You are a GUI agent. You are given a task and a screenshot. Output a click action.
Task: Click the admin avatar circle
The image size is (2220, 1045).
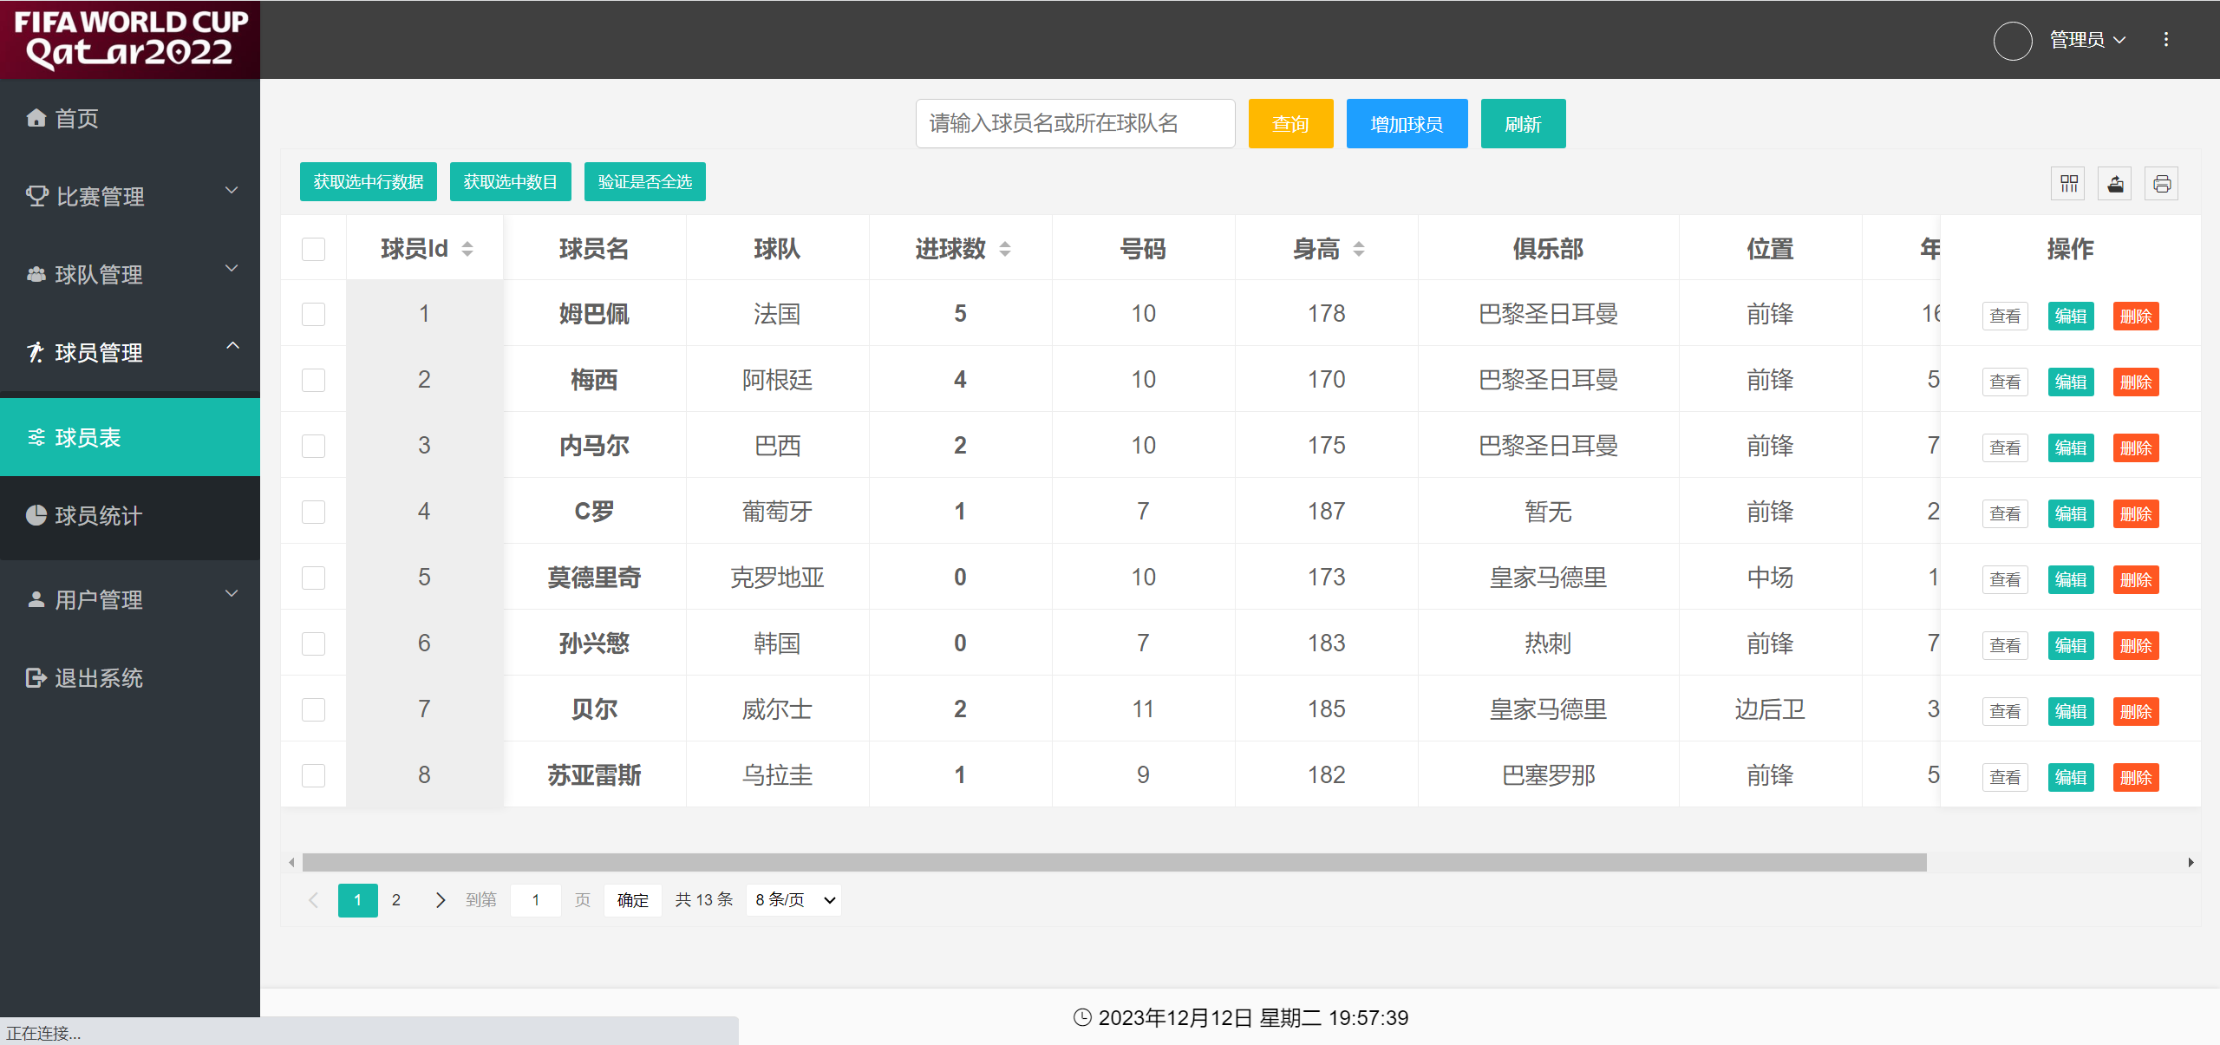pos(2013,40)
